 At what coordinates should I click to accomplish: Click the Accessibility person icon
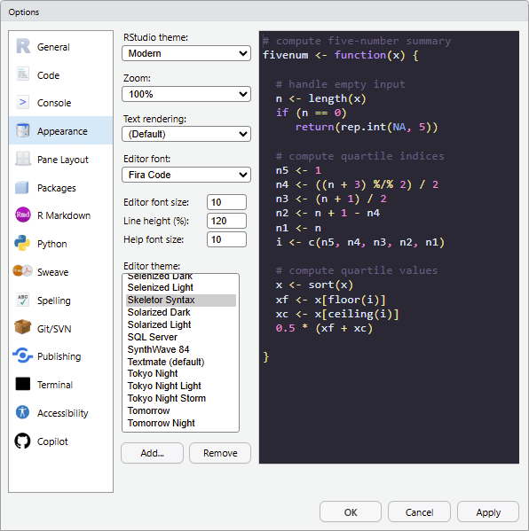click(23, 412)
